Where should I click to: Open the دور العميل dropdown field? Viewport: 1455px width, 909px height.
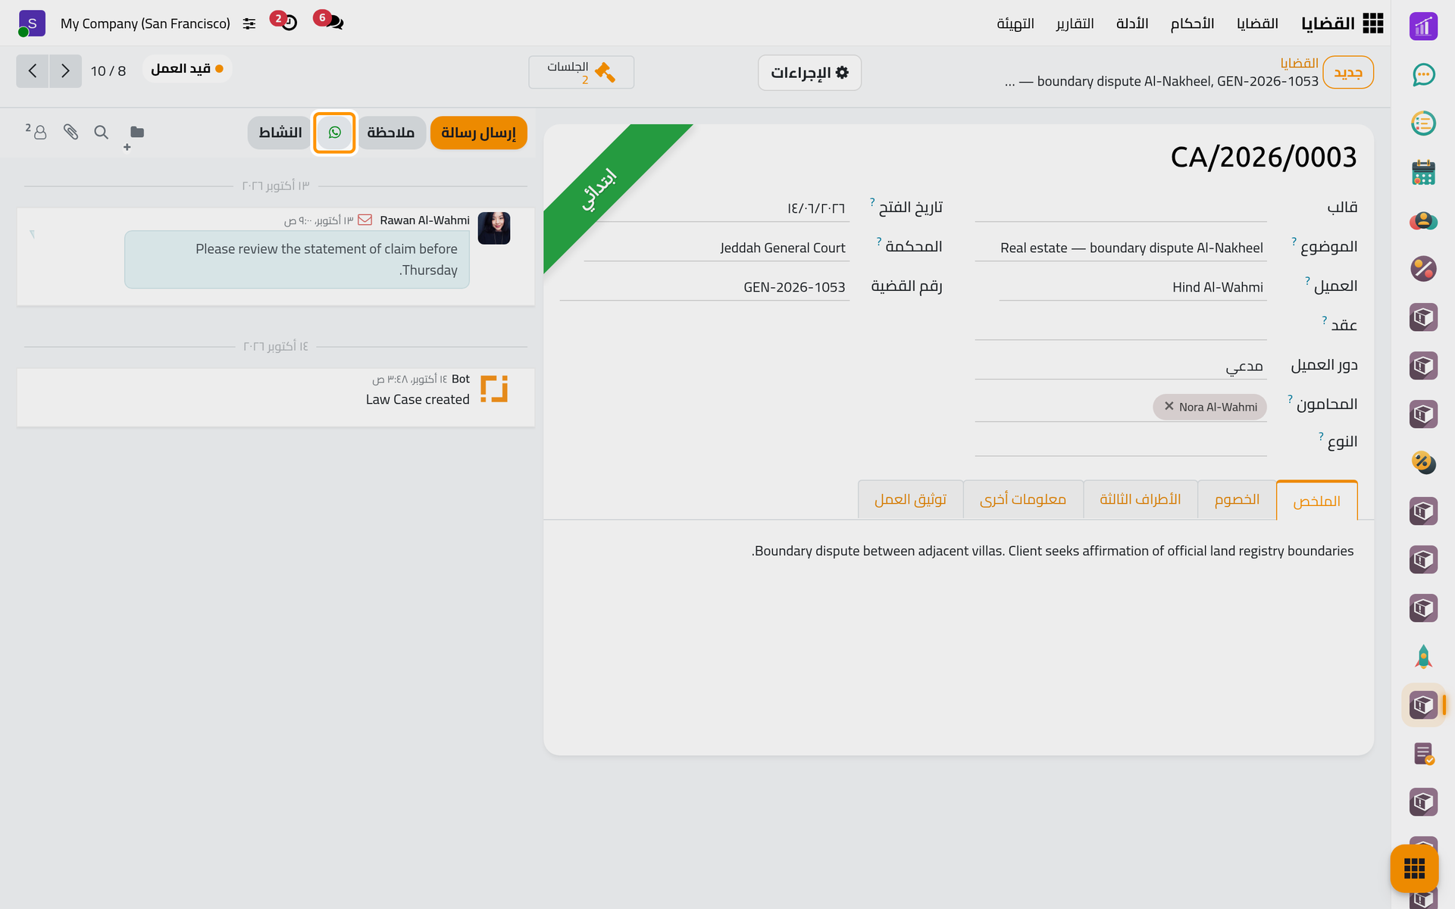point(1120,366)
